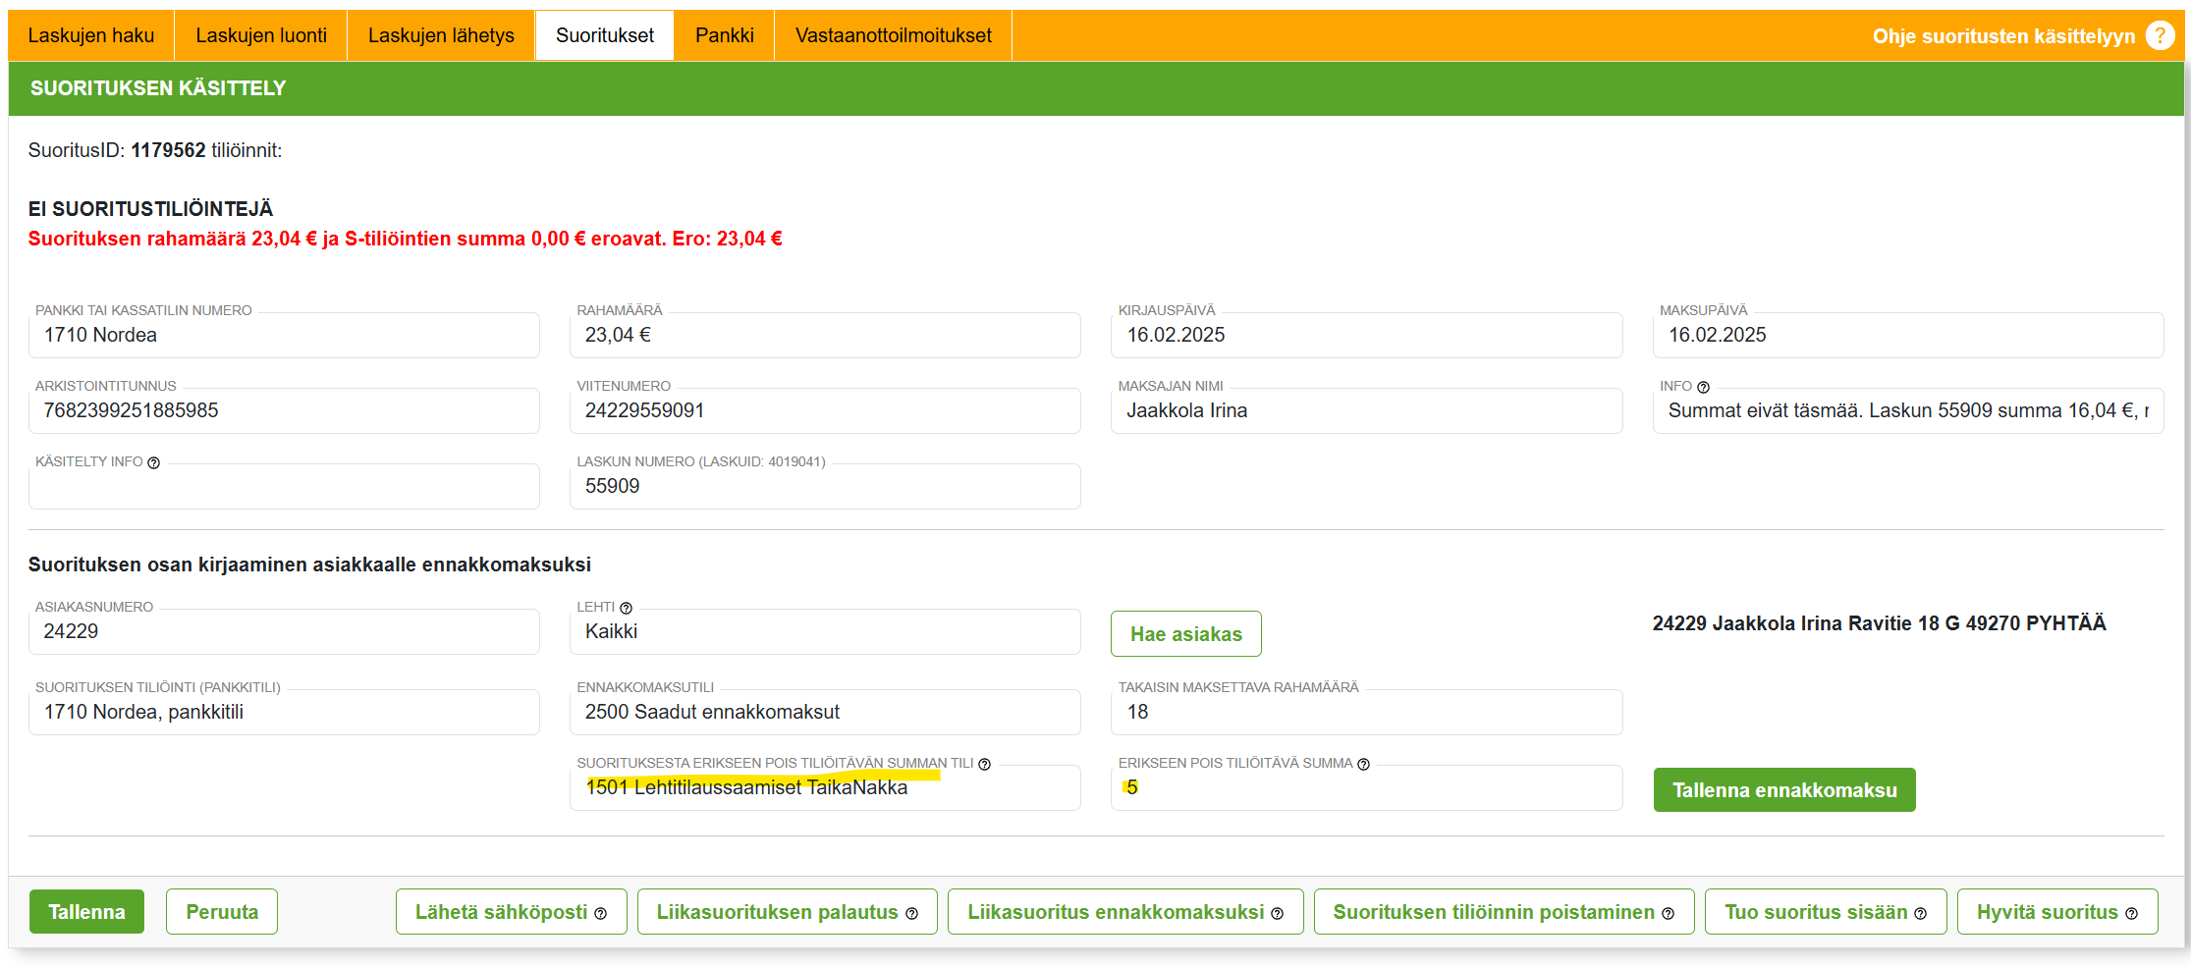Expand the 1501 Lehtitilaussaamiset account dropdown
The width and height of the screenshot is (2191, 968).
pos(824,787)
